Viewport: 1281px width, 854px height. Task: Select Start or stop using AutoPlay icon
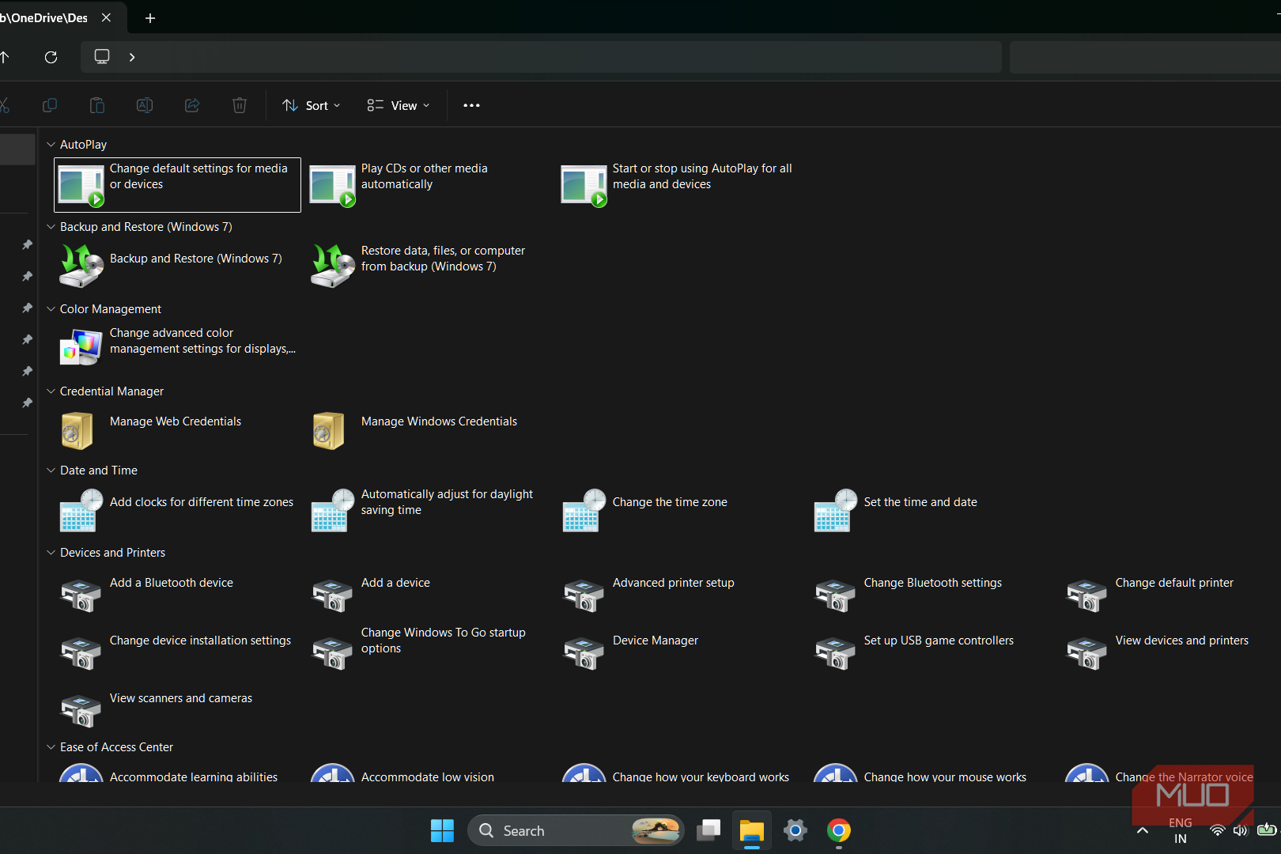[584, 186]
